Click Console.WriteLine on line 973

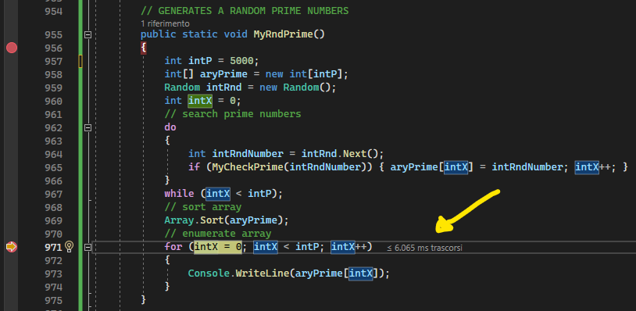click(x=238, y=273)
